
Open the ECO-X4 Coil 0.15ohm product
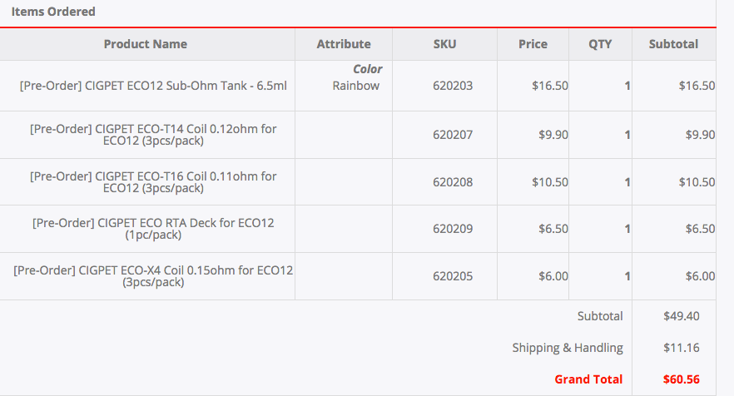153,276
